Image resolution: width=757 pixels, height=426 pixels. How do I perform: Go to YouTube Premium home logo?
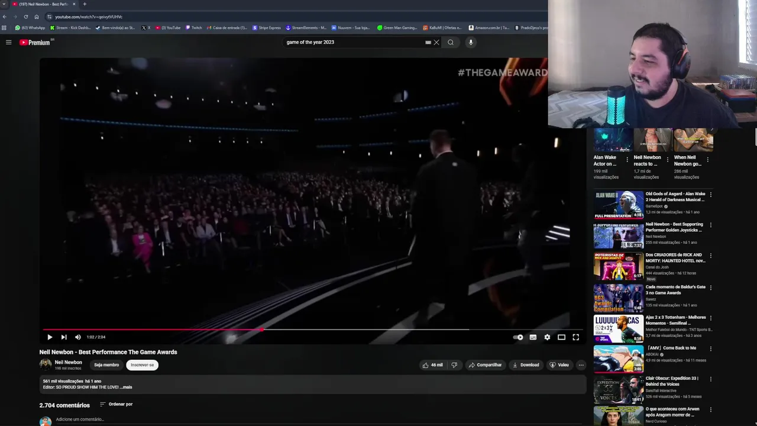[x=35, y=42]
